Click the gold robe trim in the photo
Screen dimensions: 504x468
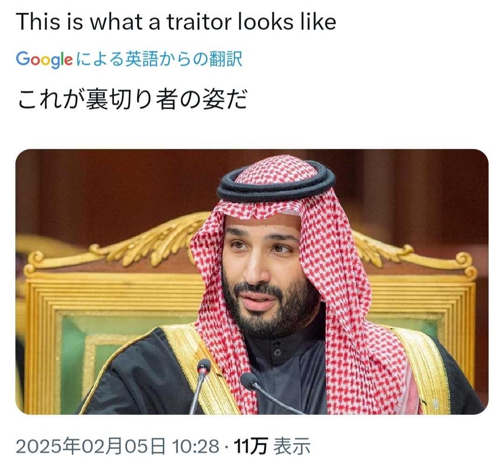click(424, 369)
